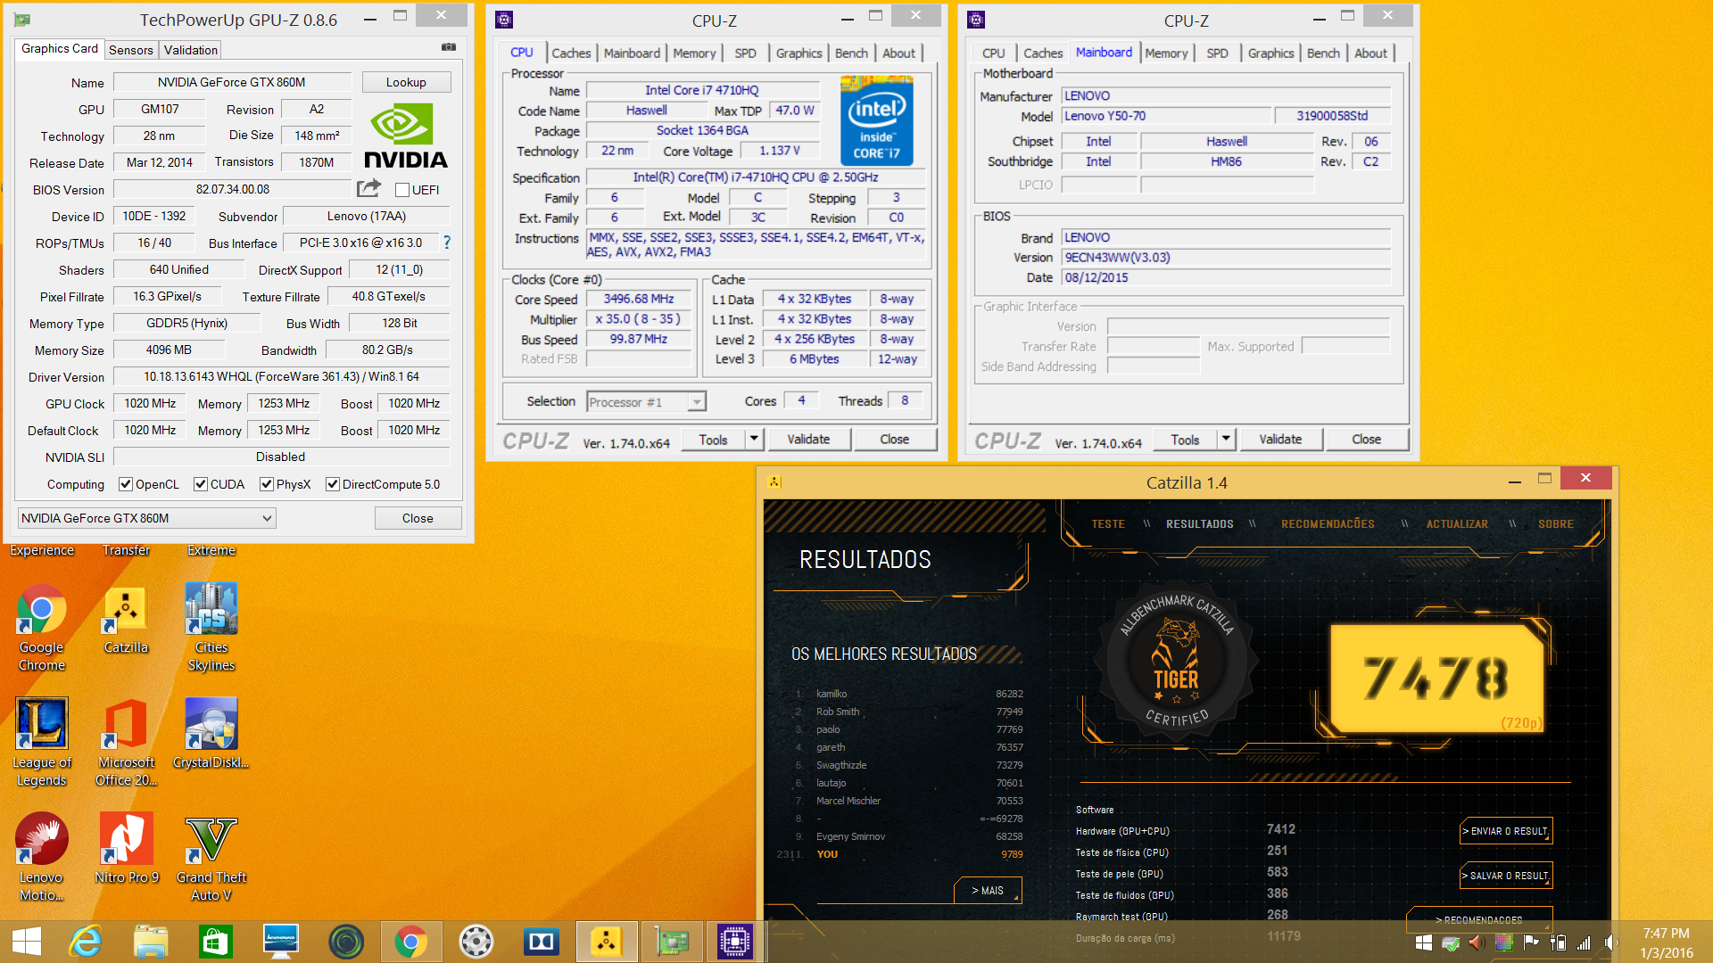Open Google Chrome desktop shortcut

coord(41,628)
